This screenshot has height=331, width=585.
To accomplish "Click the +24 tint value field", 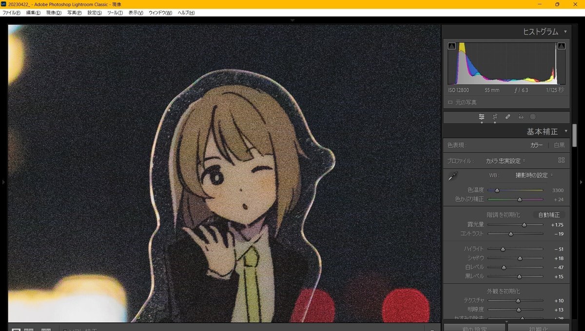I will tap(559, 199).
